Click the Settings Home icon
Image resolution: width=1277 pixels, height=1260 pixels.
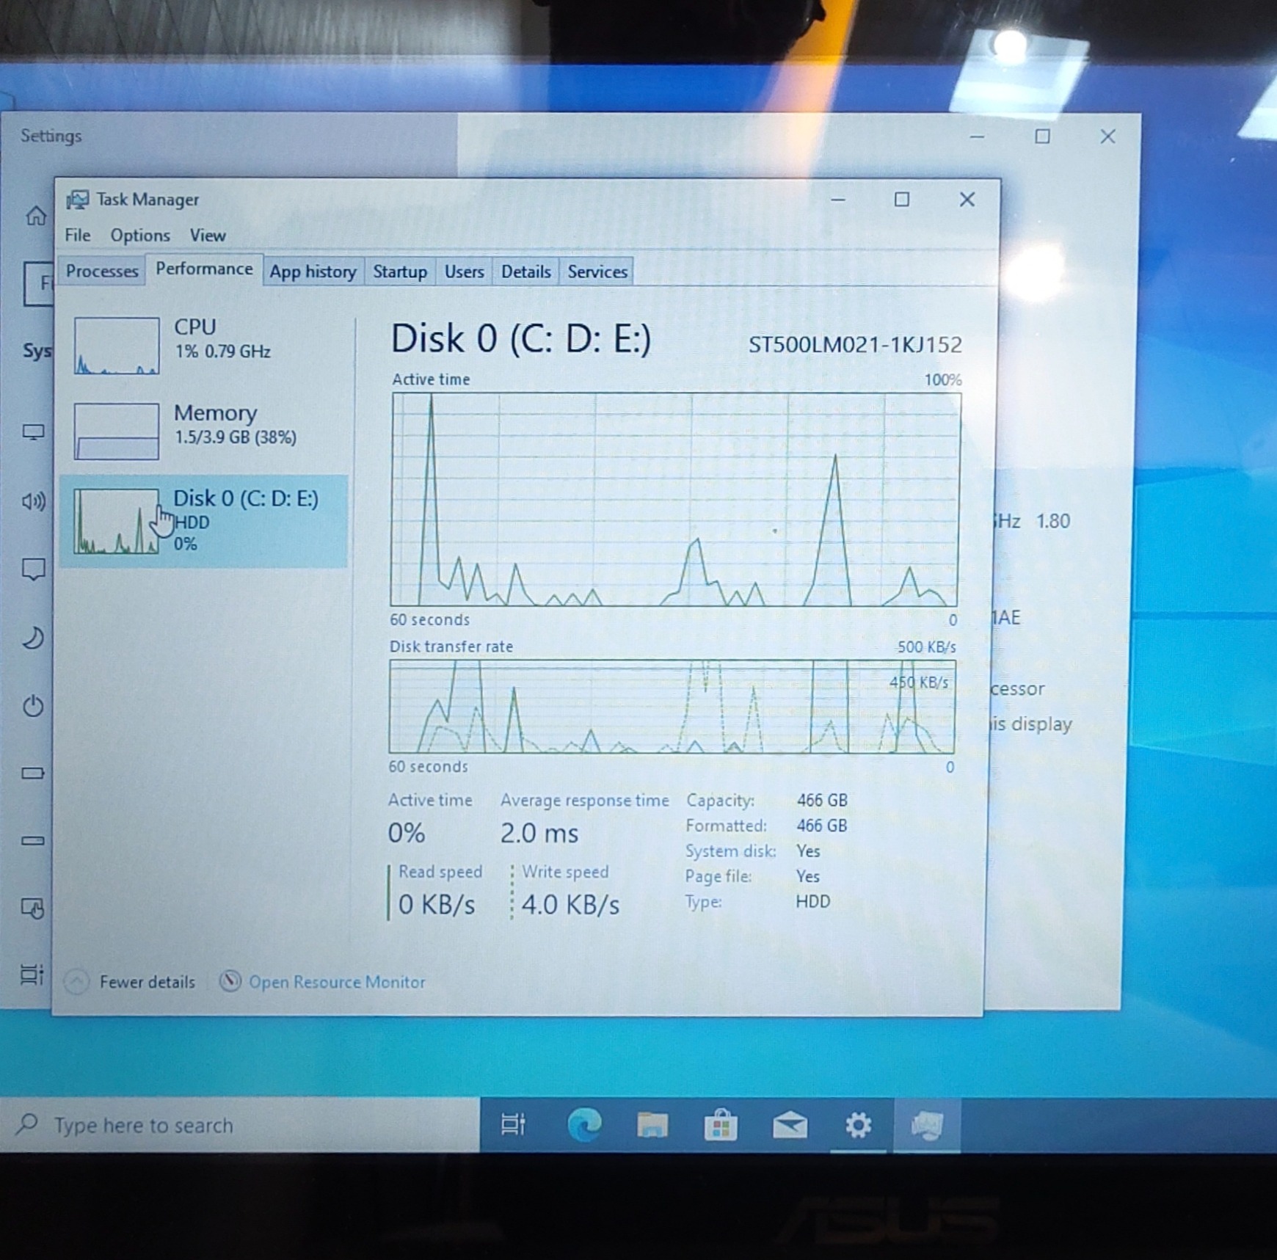[35, 216]
